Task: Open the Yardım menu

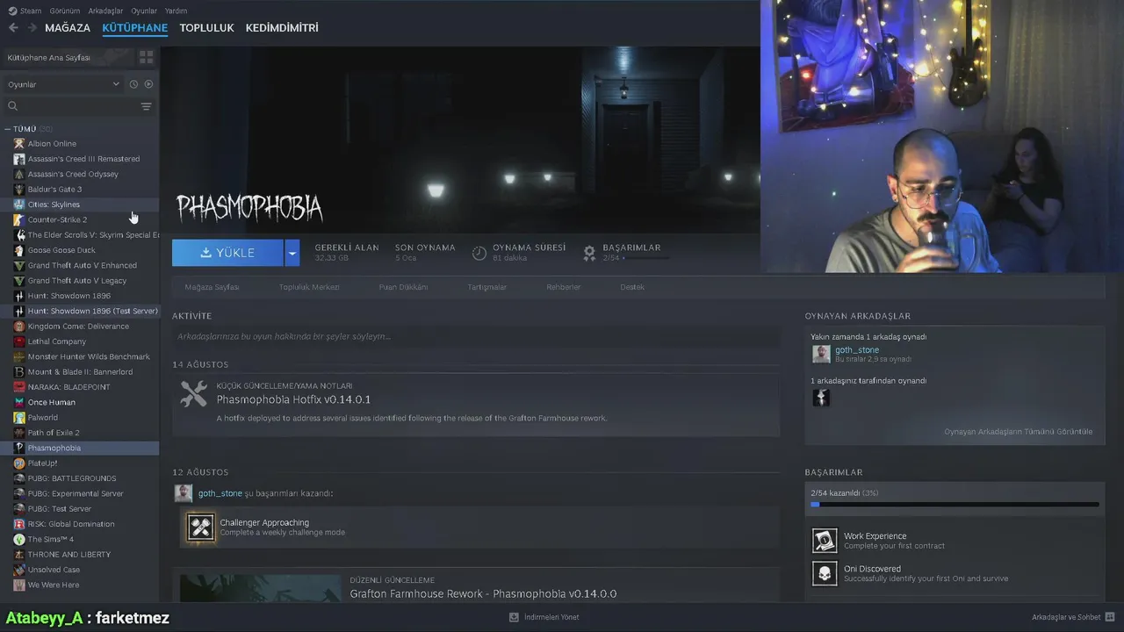Action: tap(176, 11)
